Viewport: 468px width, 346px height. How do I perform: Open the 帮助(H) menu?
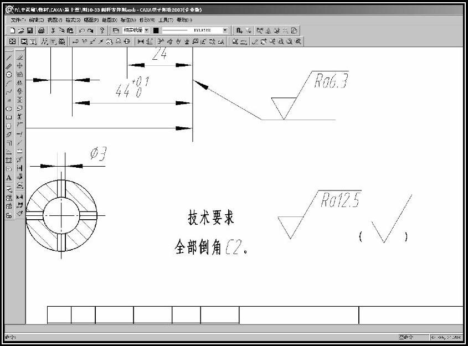tap(184, 20)
